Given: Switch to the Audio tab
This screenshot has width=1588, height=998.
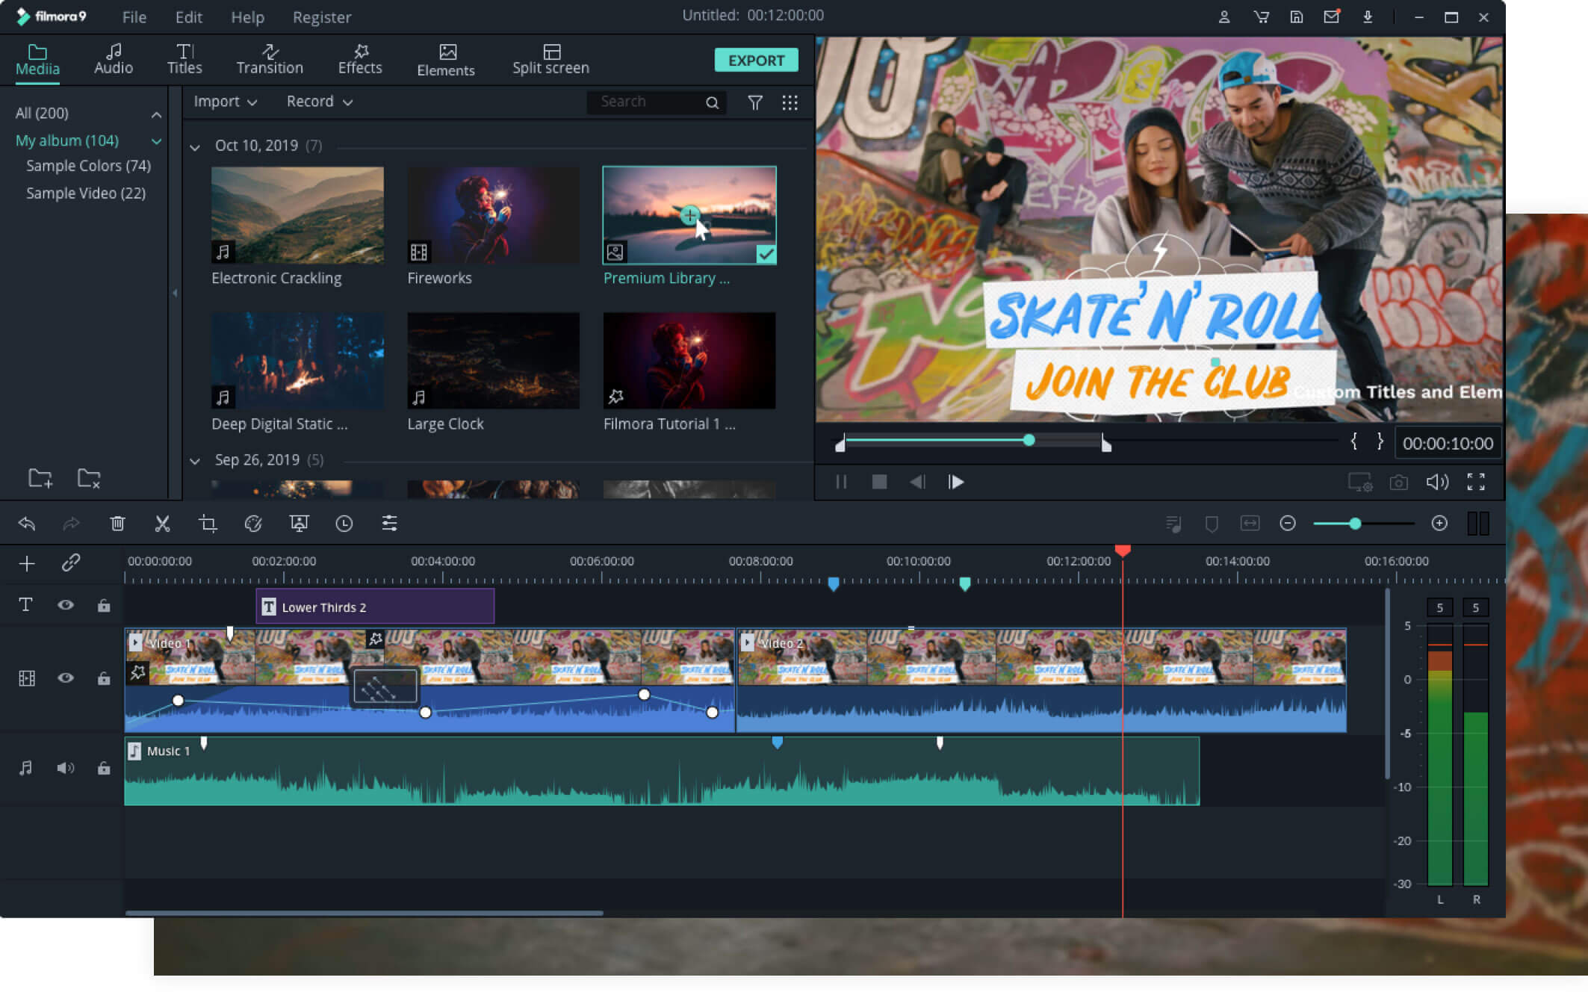Looking at the screenshot, I should coord(114,60).
